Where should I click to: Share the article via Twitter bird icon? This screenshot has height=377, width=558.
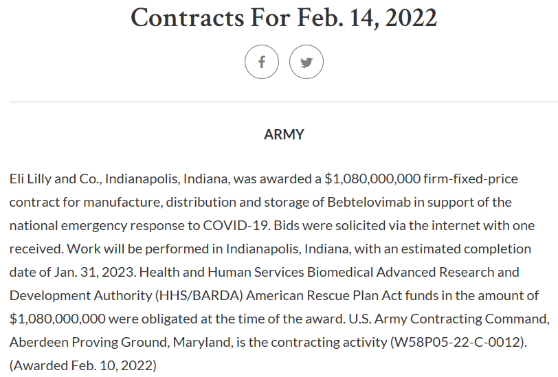306,62
